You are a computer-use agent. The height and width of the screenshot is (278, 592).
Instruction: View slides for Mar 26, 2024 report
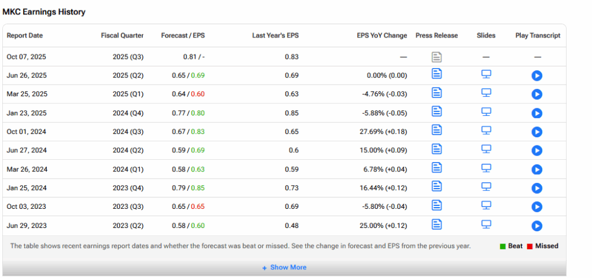tap(486, 168)
